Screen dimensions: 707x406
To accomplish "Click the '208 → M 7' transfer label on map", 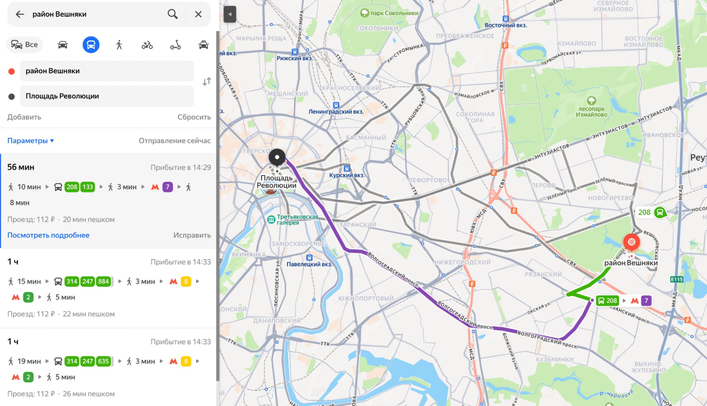I will pyautogui.click(x=623, y=301).
